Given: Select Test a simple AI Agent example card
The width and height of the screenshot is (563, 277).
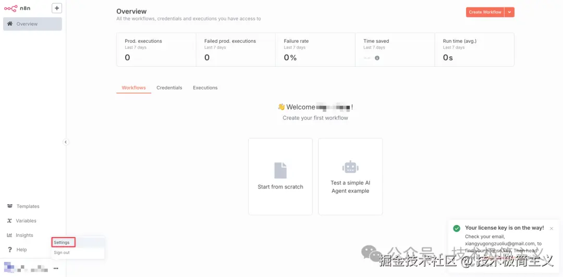Looking at the screenshot, I should pos(350,177).
